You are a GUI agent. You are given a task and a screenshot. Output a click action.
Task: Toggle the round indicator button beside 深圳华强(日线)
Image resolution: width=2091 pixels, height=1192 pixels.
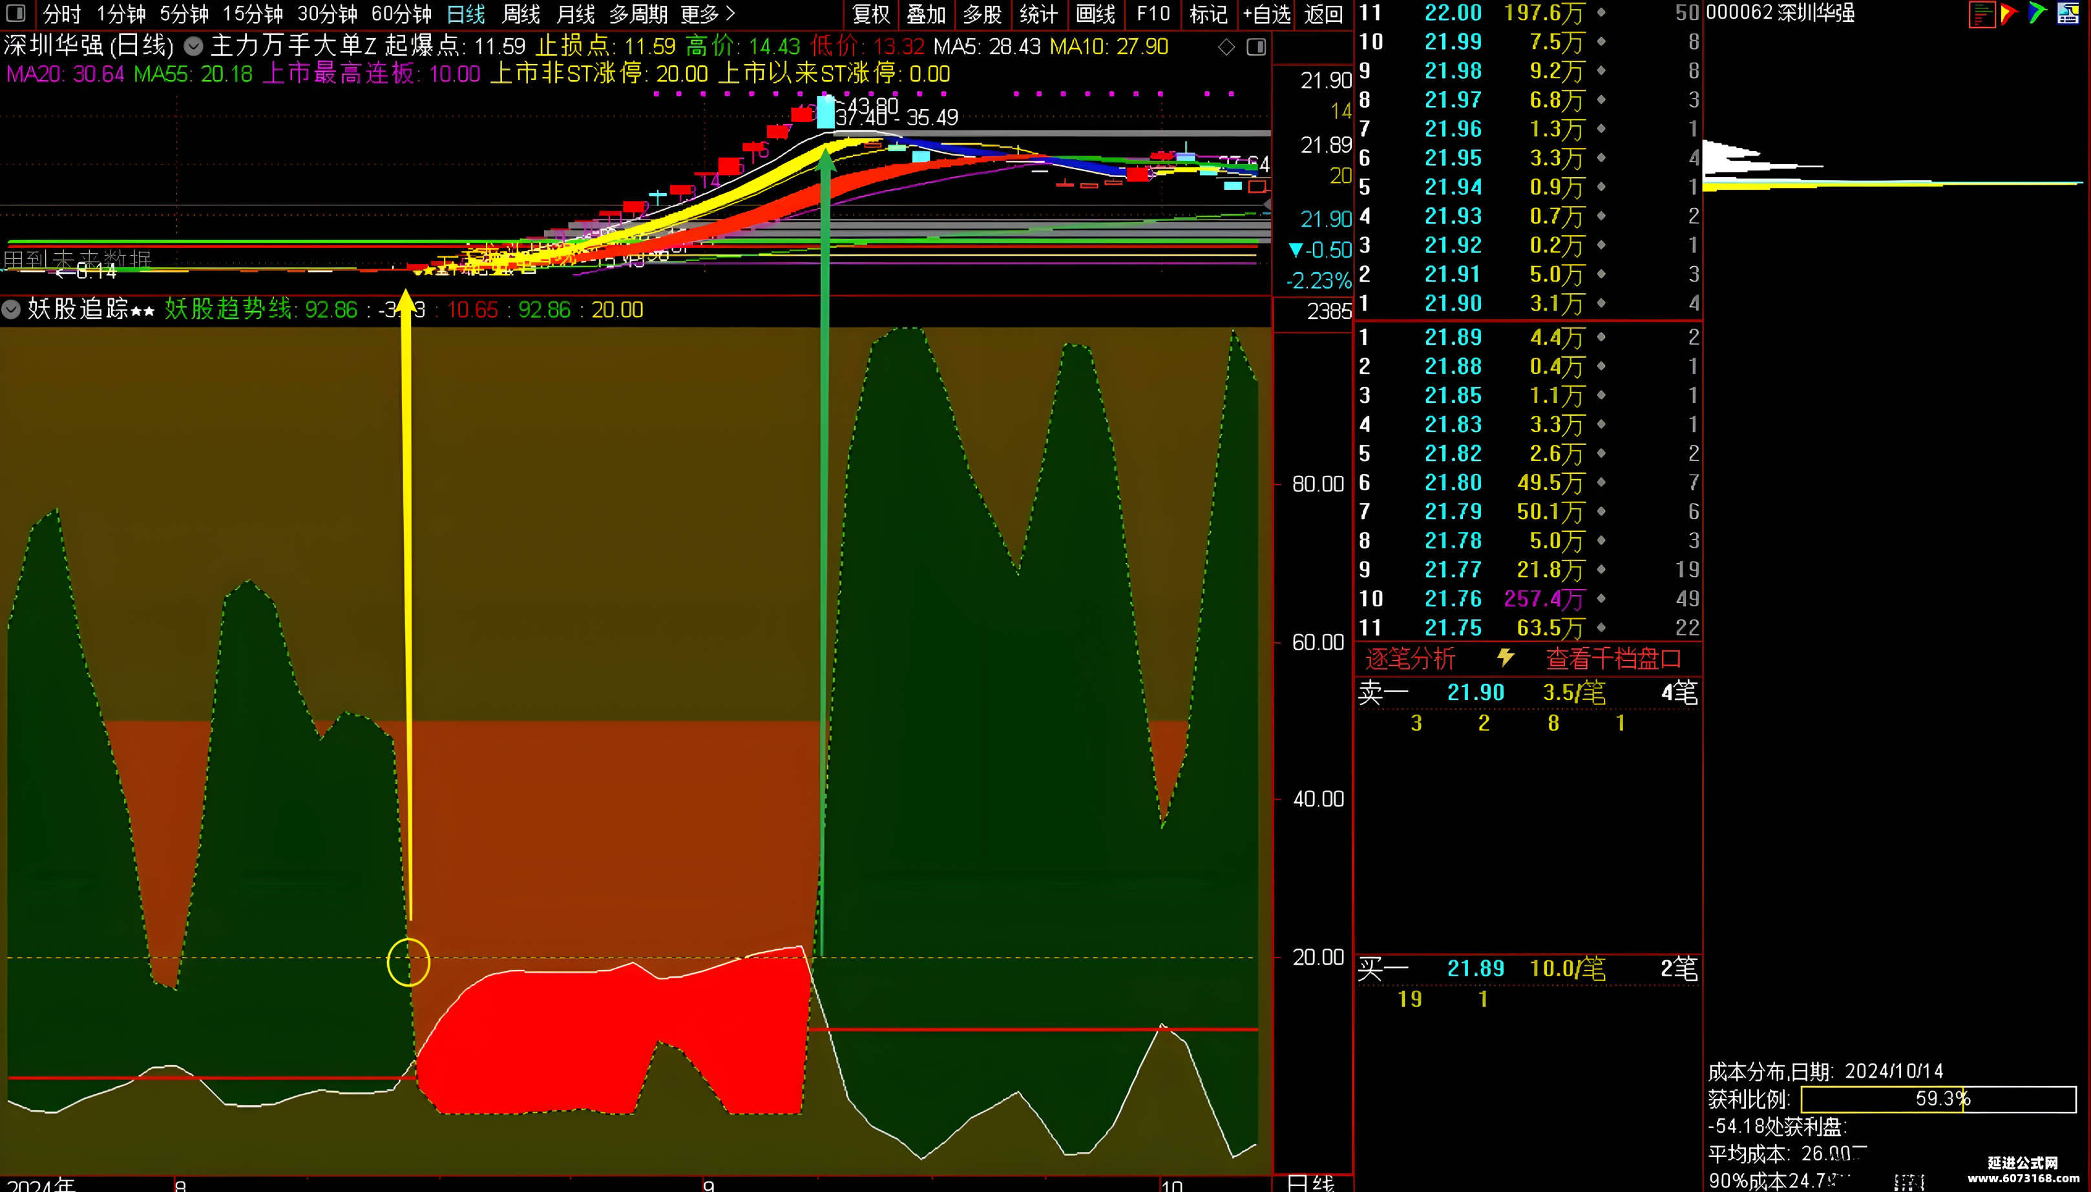[193, 46]
